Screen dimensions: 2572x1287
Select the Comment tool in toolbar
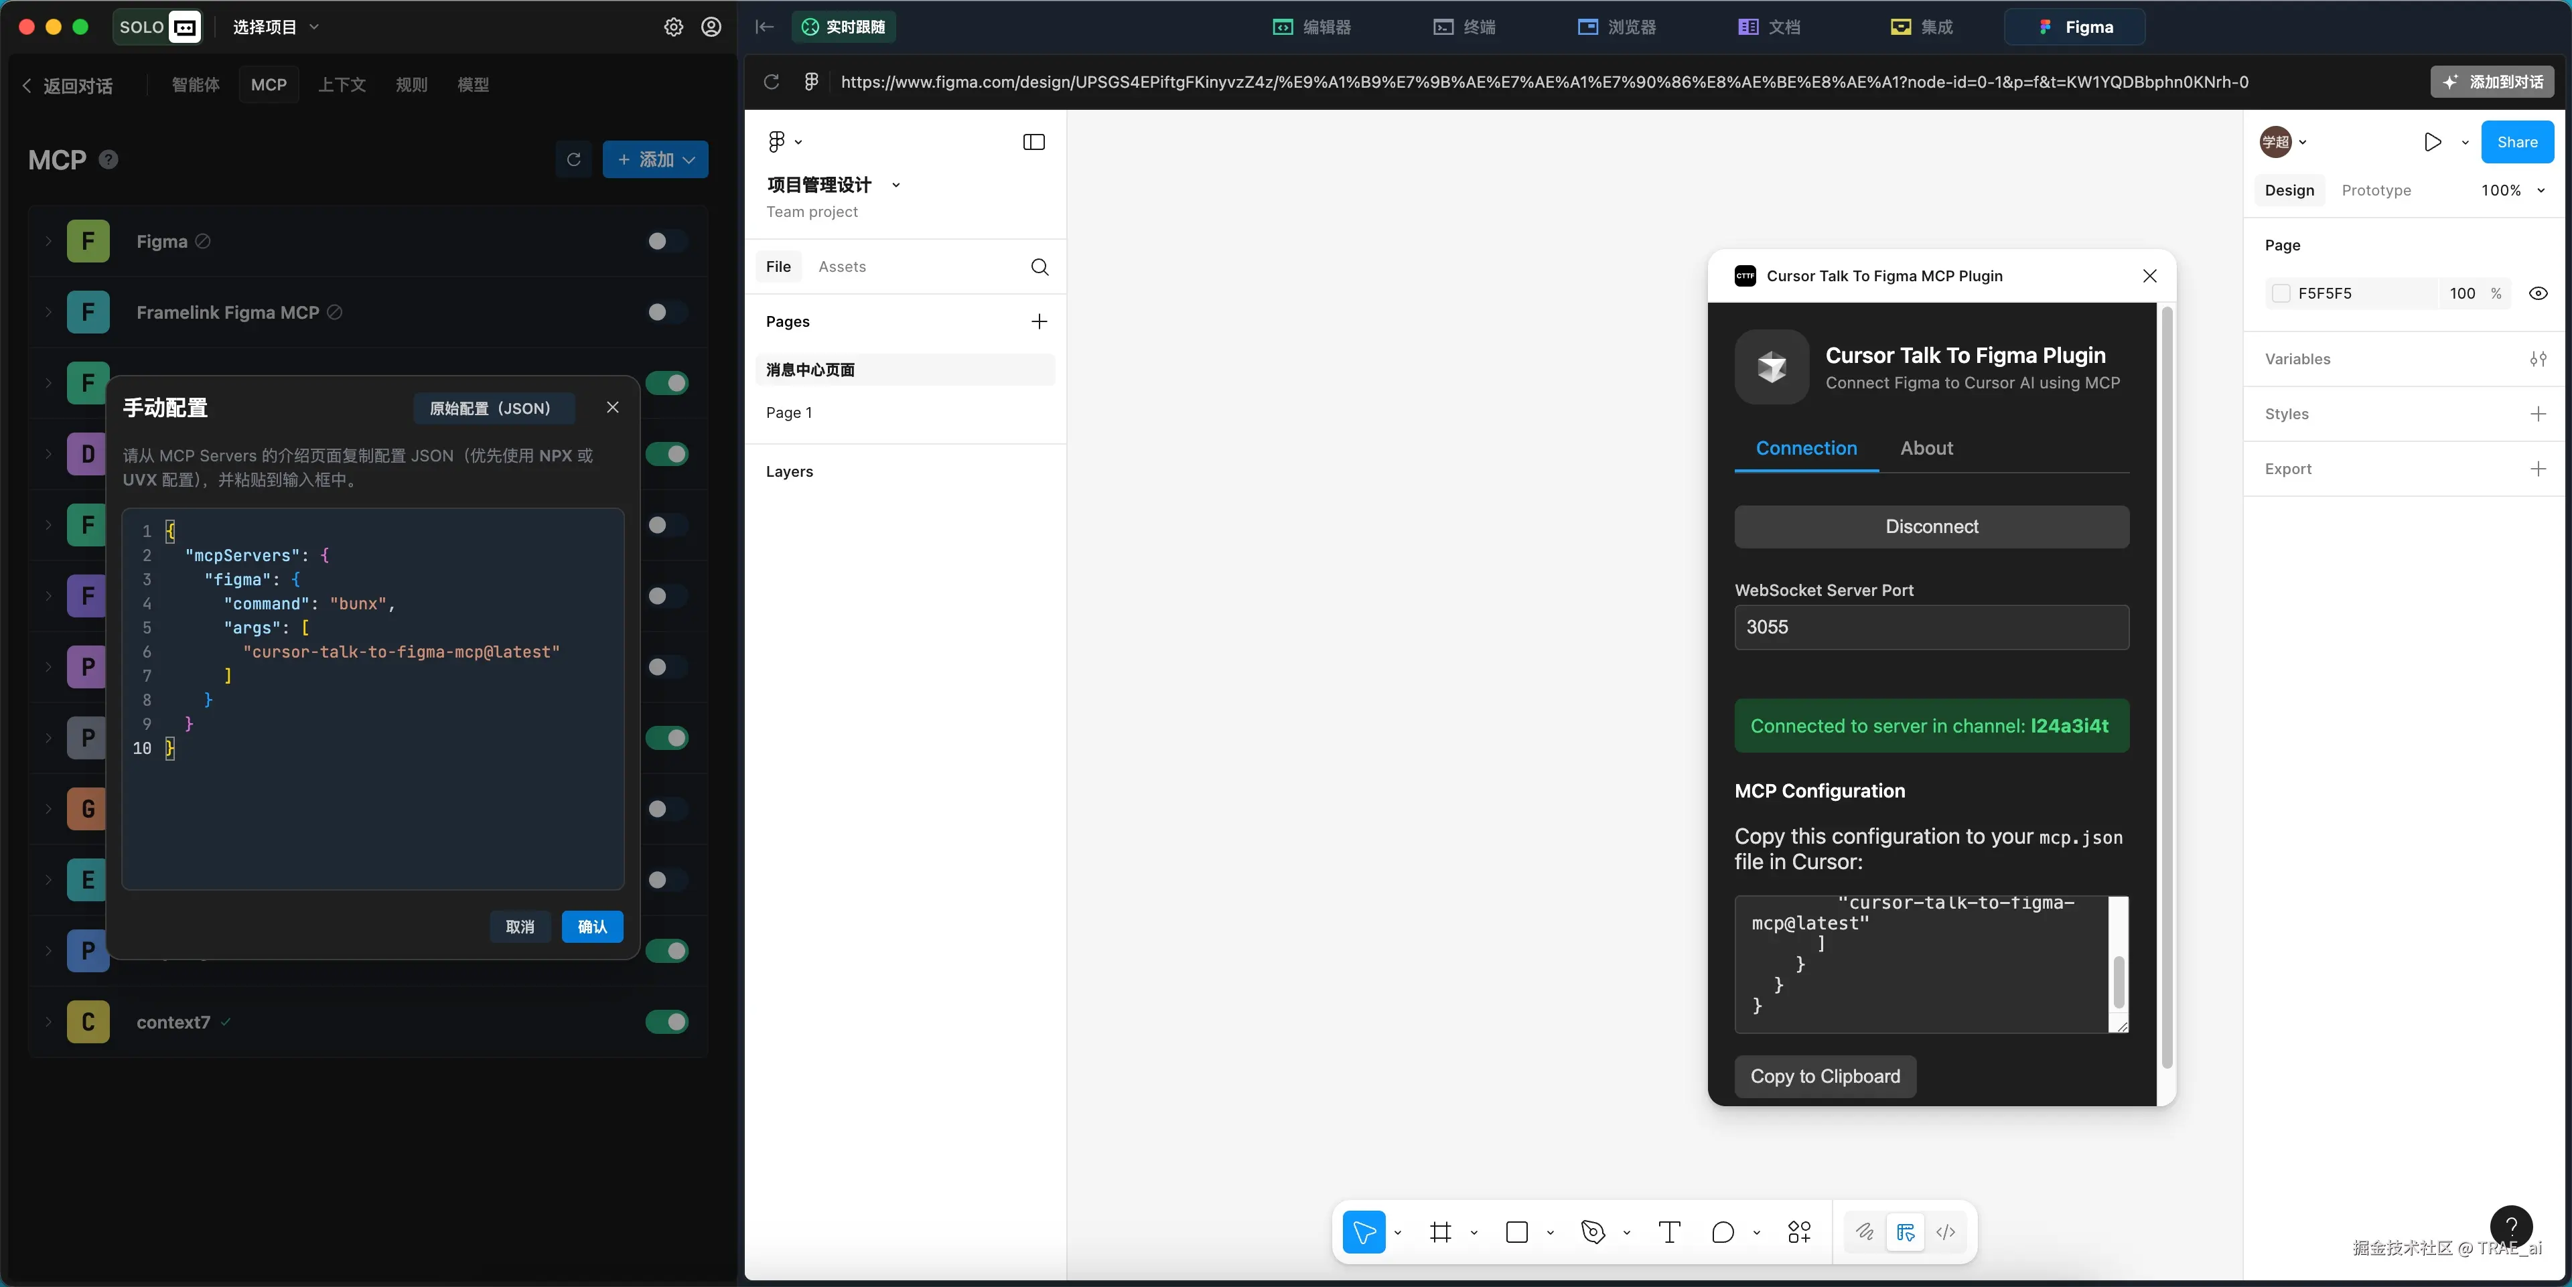pyautogui.click(x=1722, y=1232)
